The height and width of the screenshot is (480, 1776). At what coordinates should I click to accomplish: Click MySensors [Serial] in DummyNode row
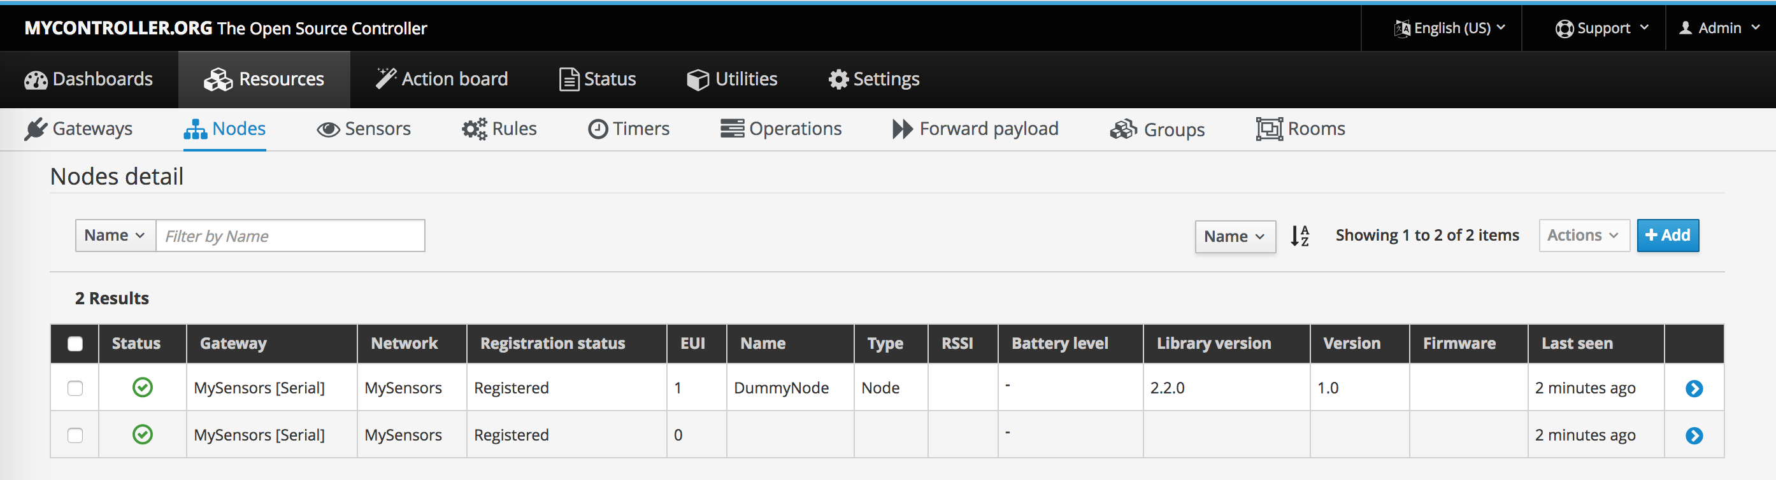point(259,388)
